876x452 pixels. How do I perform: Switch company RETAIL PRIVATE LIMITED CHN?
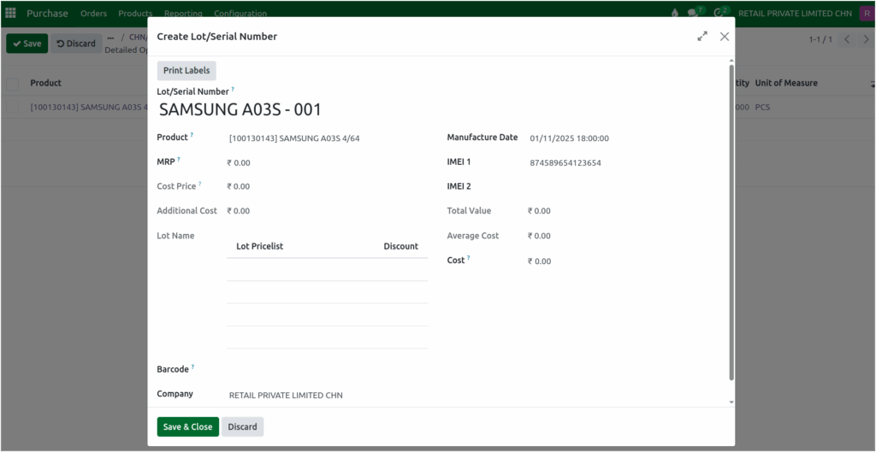(796, 14)
